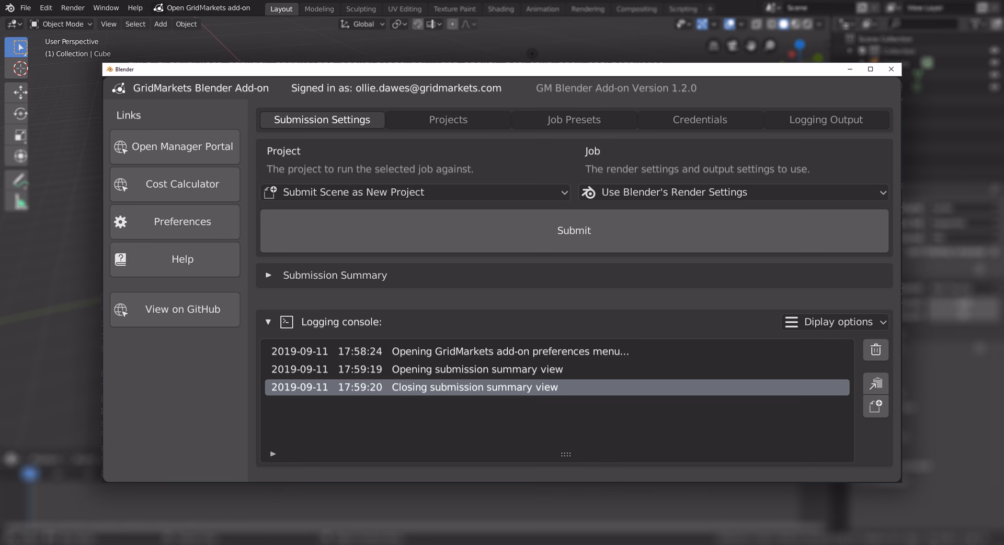This screenshot has width=1004, height=545.
Task: Click the save-log-to-file icon
Action: tap(875, 406)
